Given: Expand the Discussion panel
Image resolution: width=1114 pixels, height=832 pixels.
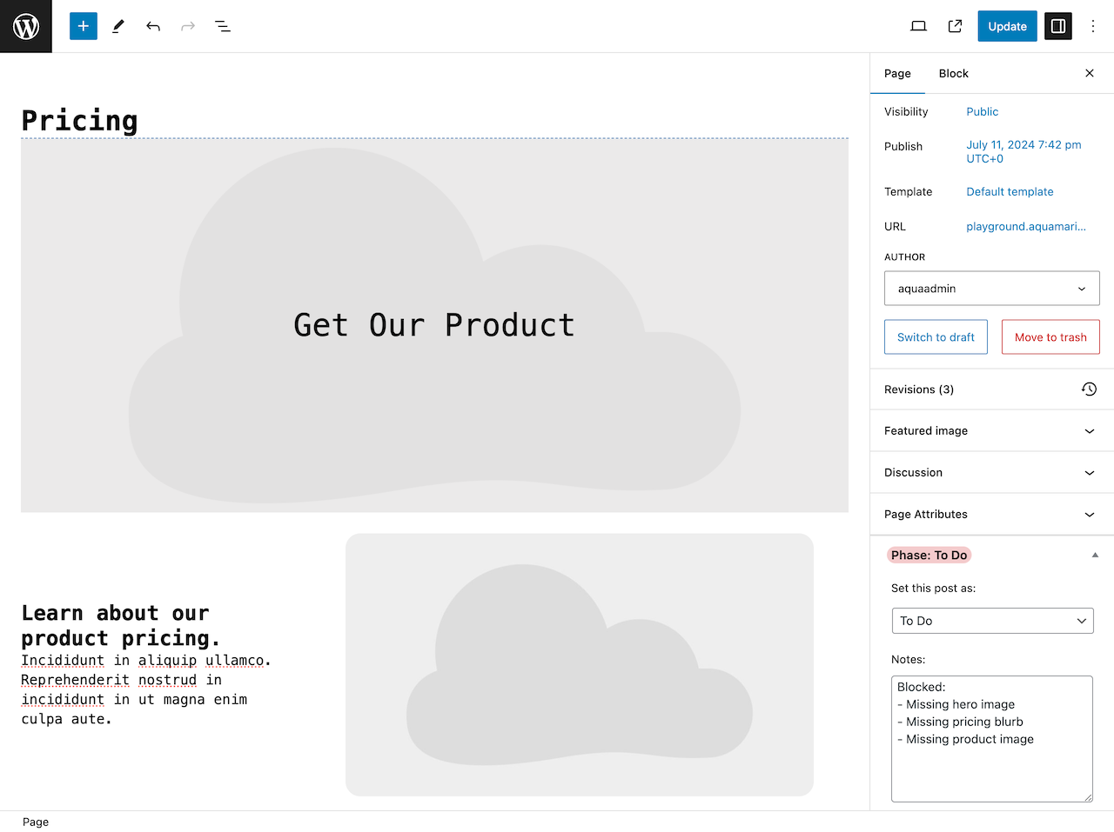Looking at the screenshot, I should coord(992,473).
